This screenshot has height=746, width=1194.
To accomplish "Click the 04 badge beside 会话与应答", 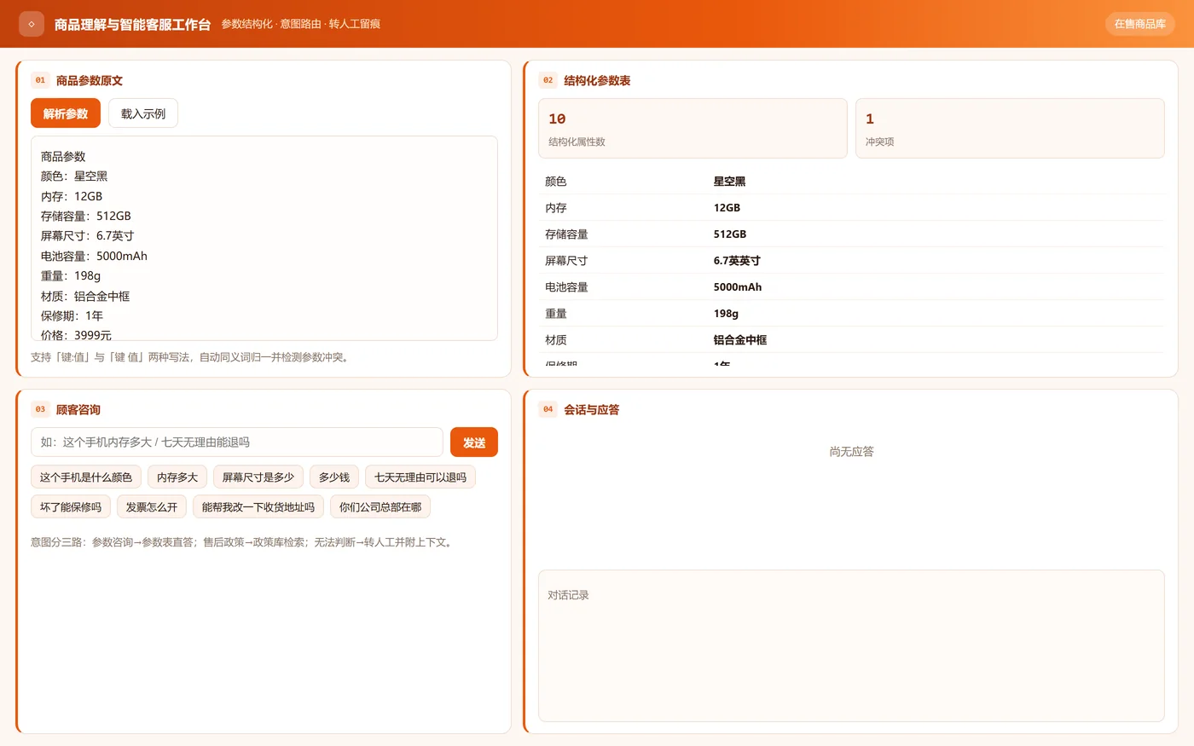I will [x=548, y=409].
